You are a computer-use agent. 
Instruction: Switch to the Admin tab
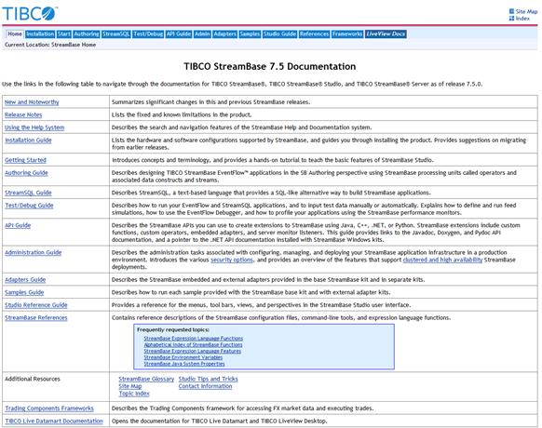(x=202, y=33)
